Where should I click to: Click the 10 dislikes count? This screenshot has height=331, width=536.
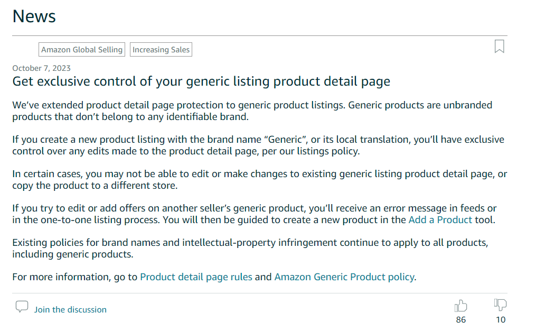[500, 319]
